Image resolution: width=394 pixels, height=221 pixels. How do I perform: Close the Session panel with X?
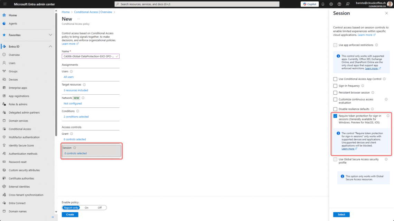(x=386, y=13)
